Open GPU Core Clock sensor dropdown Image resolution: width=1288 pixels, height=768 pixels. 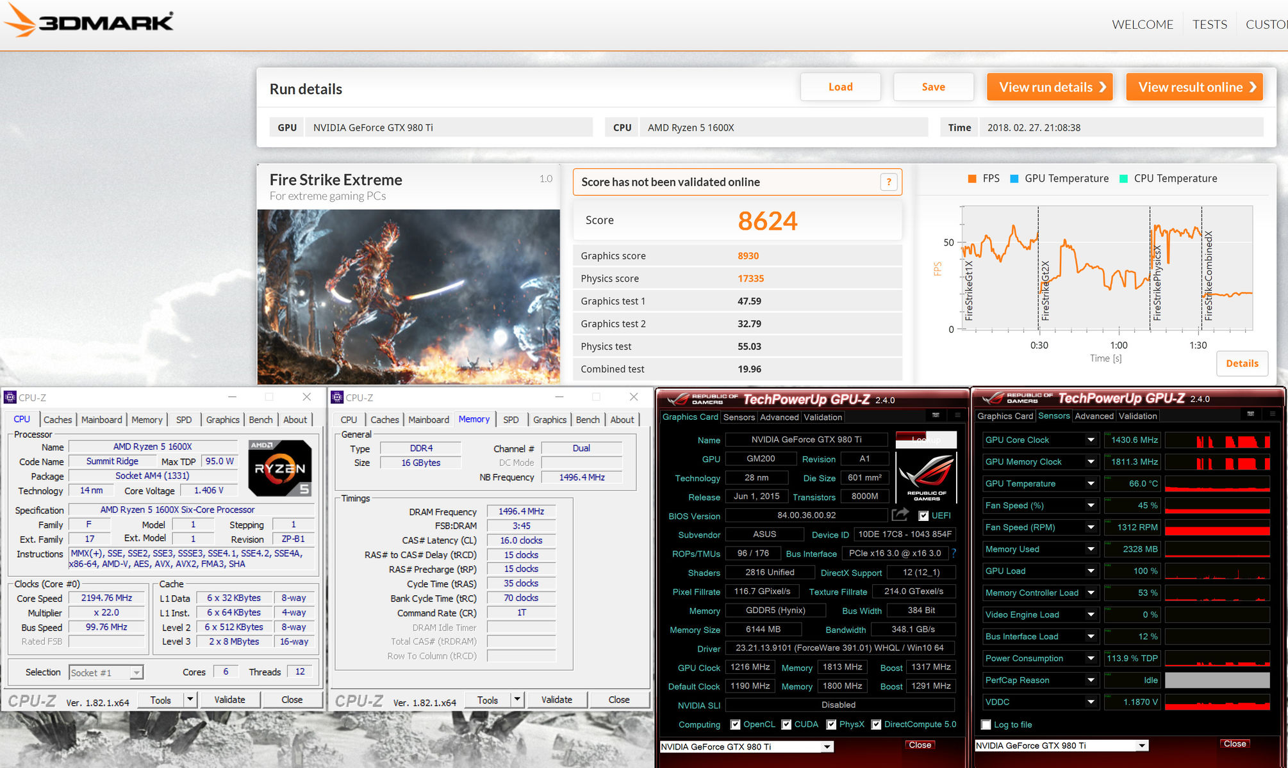(1091, 440)
